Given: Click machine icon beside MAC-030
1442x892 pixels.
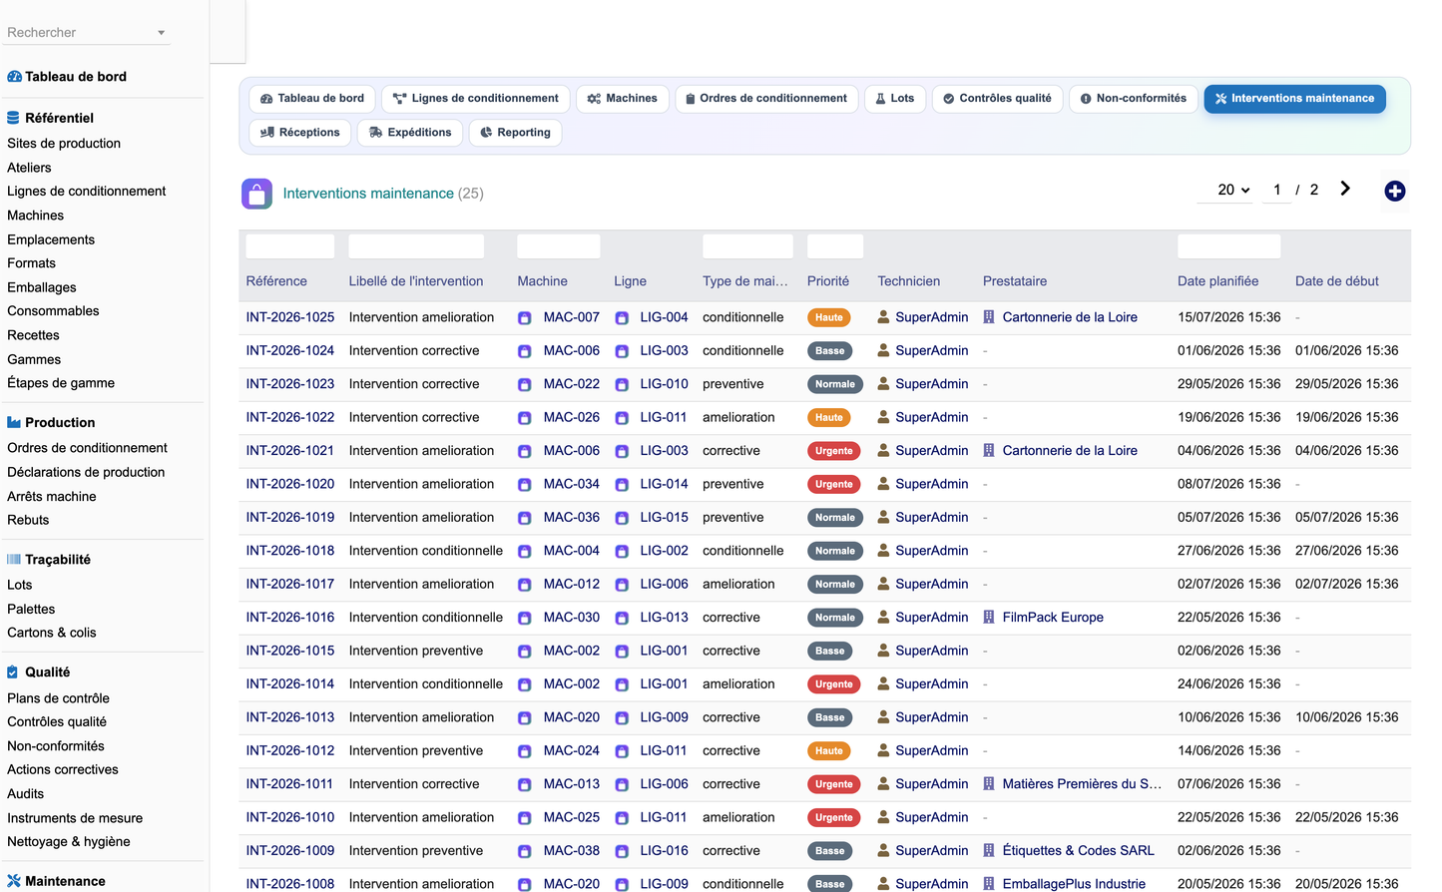Looking at the screenshot, I should coord(525,619).
